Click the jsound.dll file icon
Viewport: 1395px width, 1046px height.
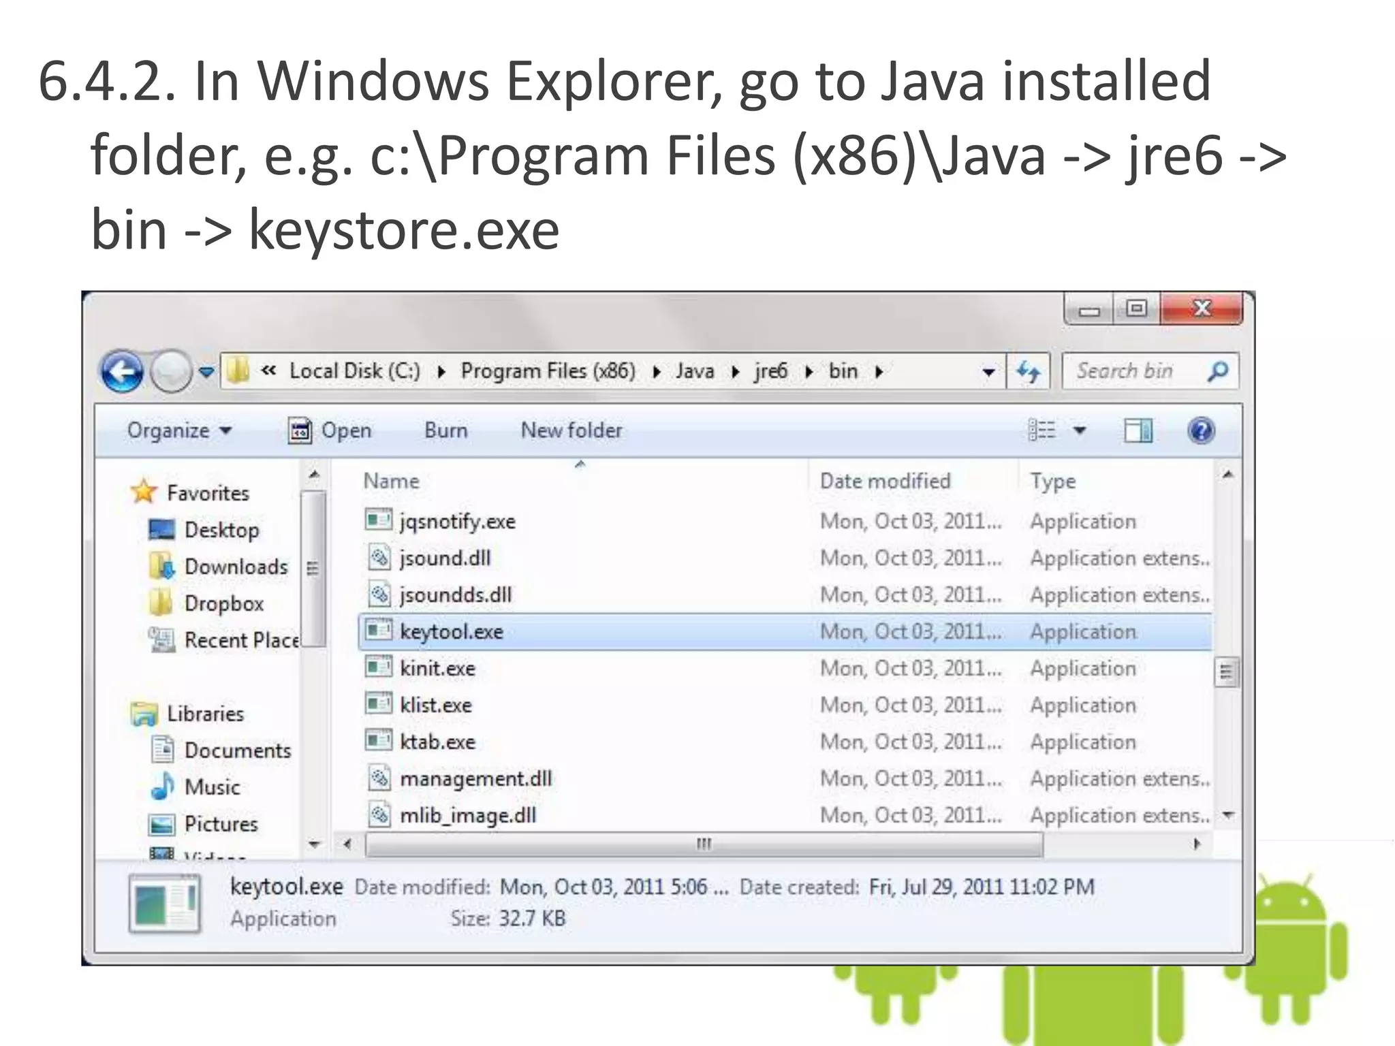pos(379,557)
